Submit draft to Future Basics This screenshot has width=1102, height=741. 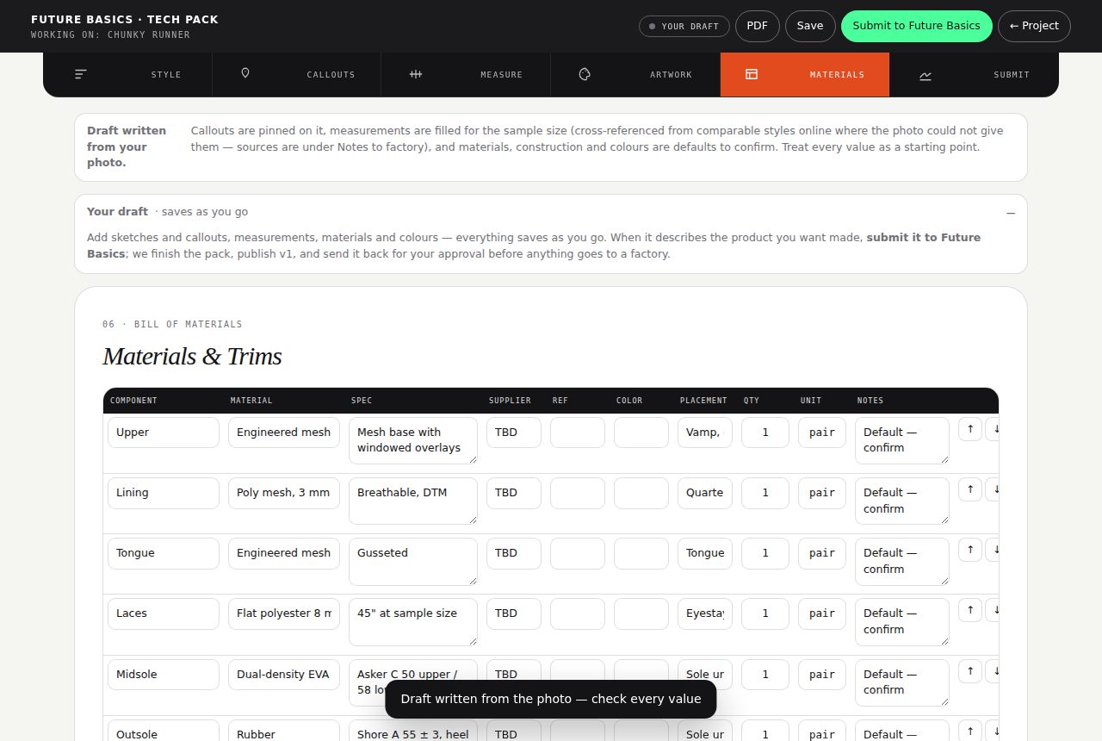click(917, 26)
